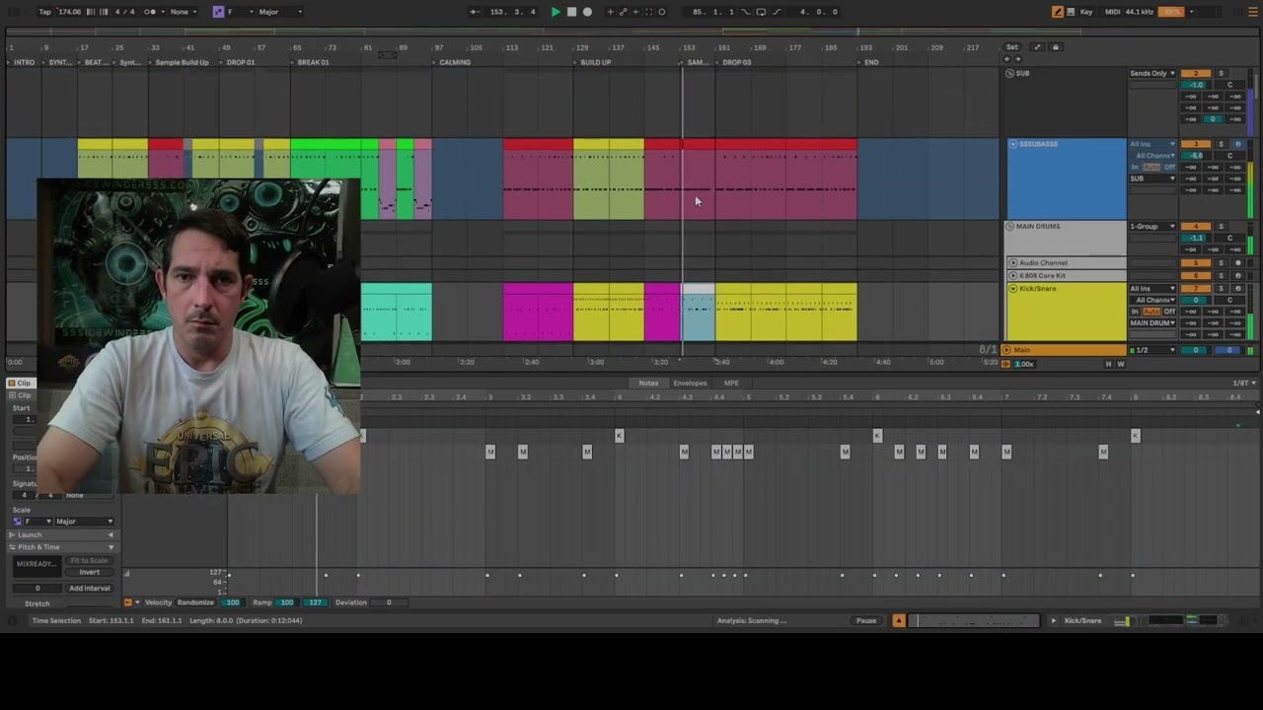This screenshot has width=1263, height=710.
Task: Start playback with the green play button
Action: 556,12
